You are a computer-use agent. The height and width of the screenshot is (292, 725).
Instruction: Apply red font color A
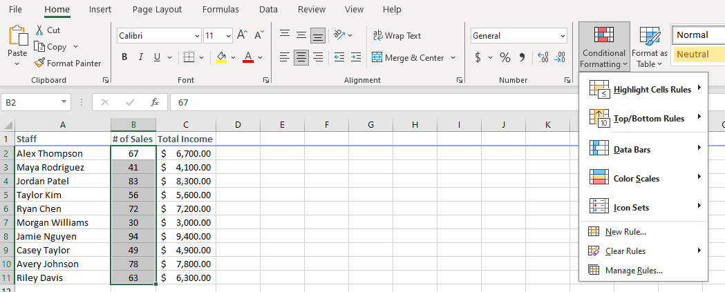tap(248, 57)
